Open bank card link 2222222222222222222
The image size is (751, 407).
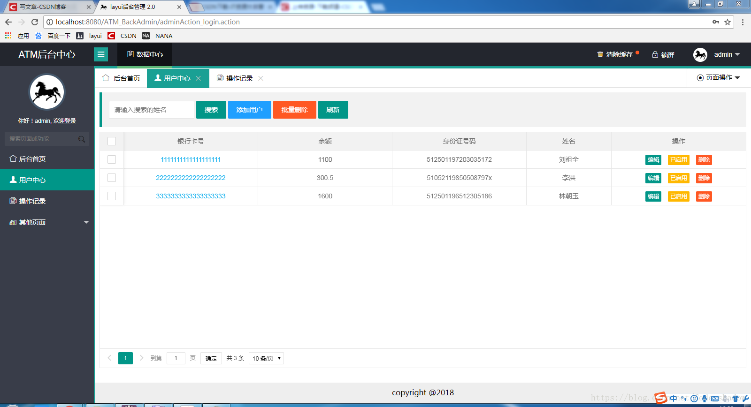[x=191, y=178]
